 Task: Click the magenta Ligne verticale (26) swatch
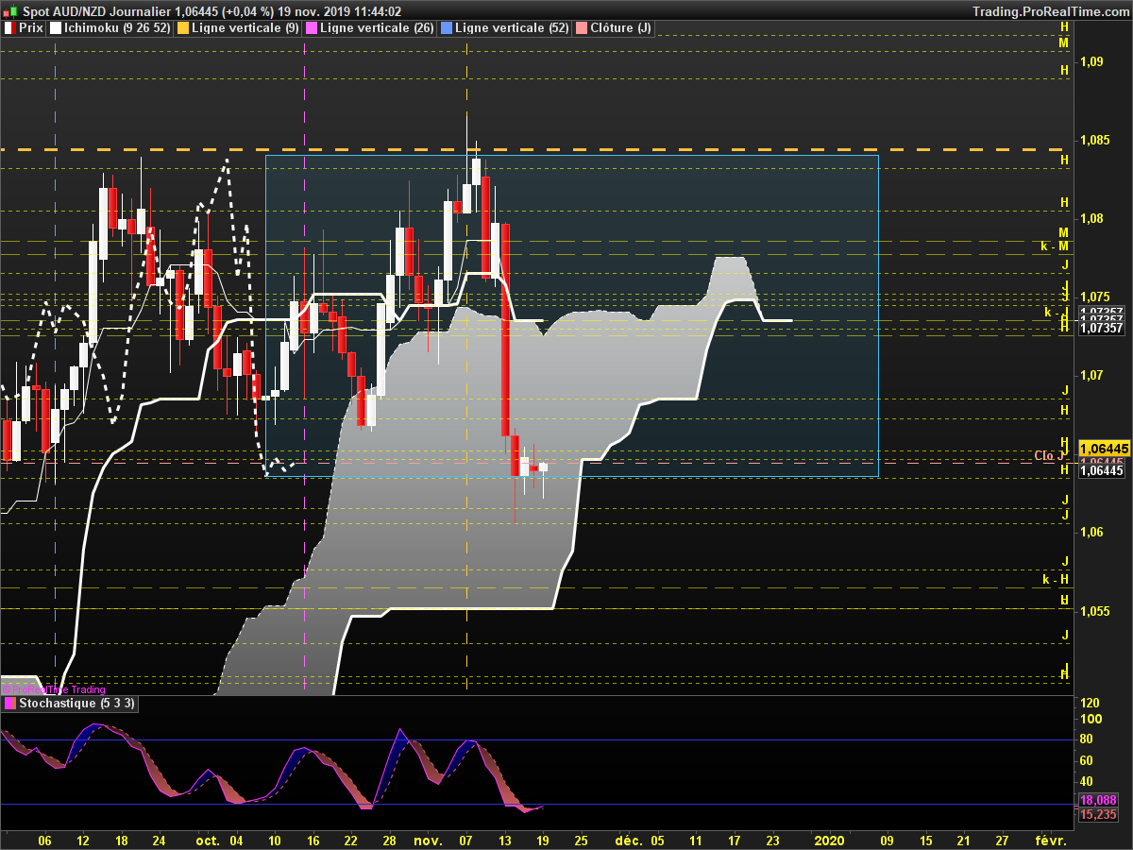pyautogui.click(x=311, y=28)
